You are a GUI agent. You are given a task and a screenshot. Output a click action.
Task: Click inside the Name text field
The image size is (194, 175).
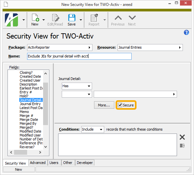79,56
